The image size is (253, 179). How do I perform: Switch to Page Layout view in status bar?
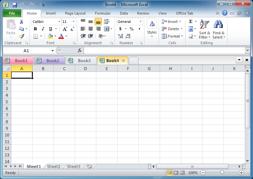click(x=176, y=173)
